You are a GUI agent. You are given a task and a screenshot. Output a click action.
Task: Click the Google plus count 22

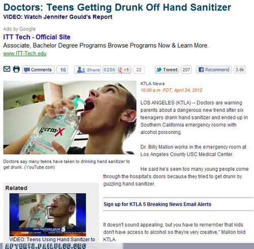click(x=139, y=70)
